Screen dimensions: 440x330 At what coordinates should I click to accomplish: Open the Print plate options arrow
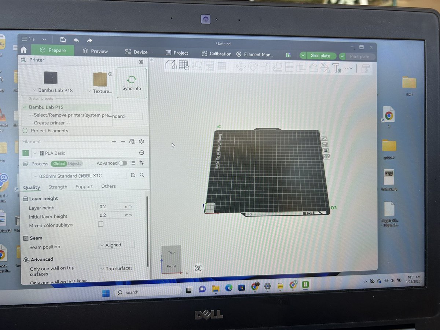click(342, 56)
